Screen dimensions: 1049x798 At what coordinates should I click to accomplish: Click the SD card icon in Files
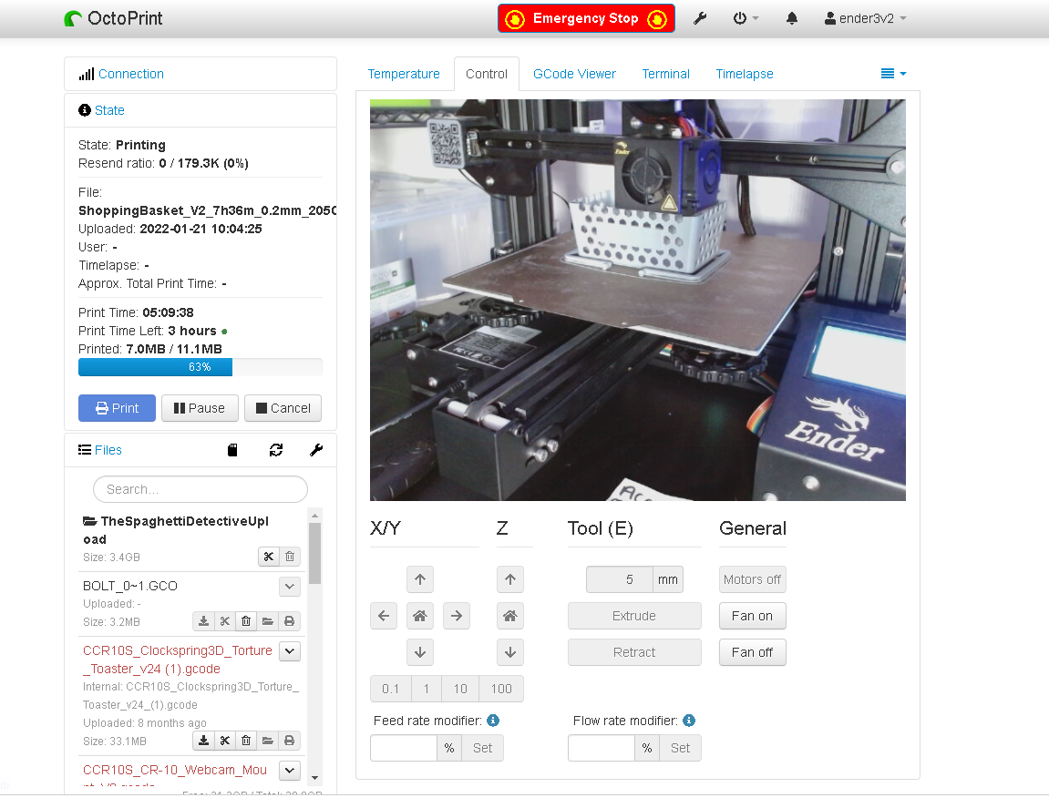click(x=232, y=450)
